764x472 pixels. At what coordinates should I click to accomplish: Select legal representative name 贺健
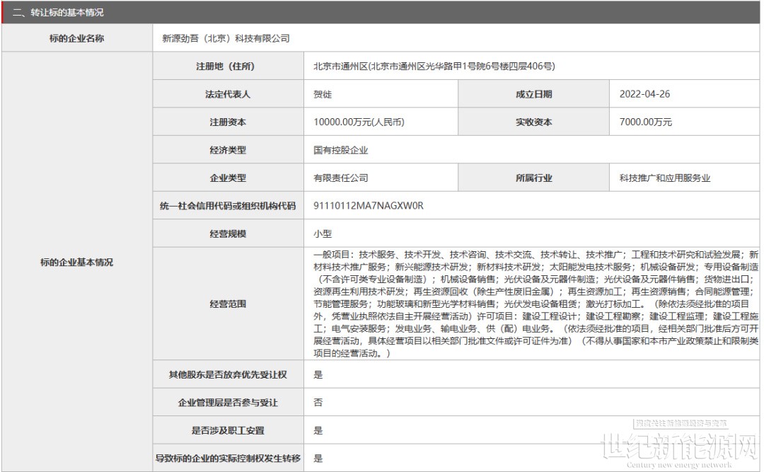click(x=323, y=94)
